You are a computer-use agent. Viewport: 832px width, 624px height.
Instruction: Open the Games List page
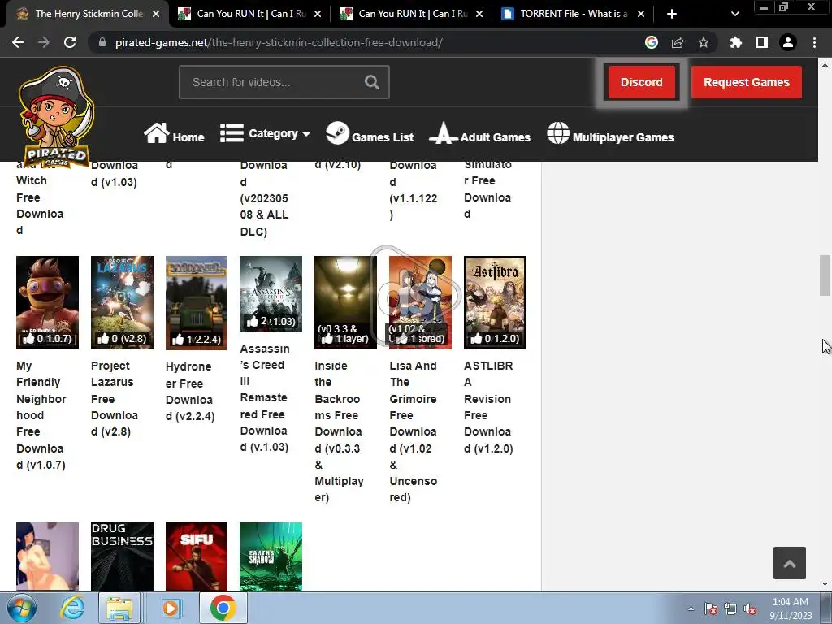click(370, 134)
